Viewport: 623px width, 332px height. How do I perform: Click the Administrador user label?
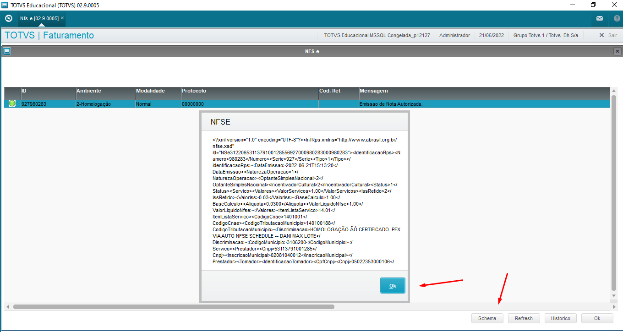click(454, 35)
